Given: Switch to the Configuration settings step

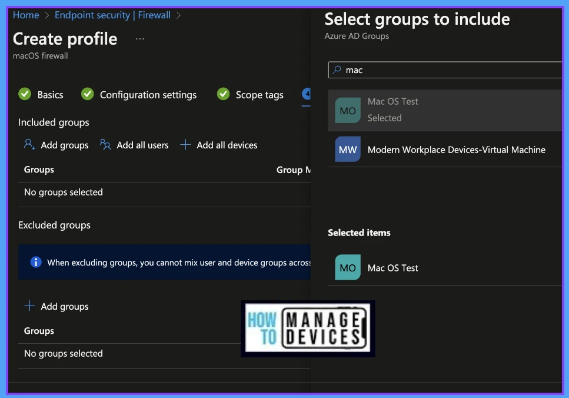Looking at the screenshot, I should (x=148, y=95).
